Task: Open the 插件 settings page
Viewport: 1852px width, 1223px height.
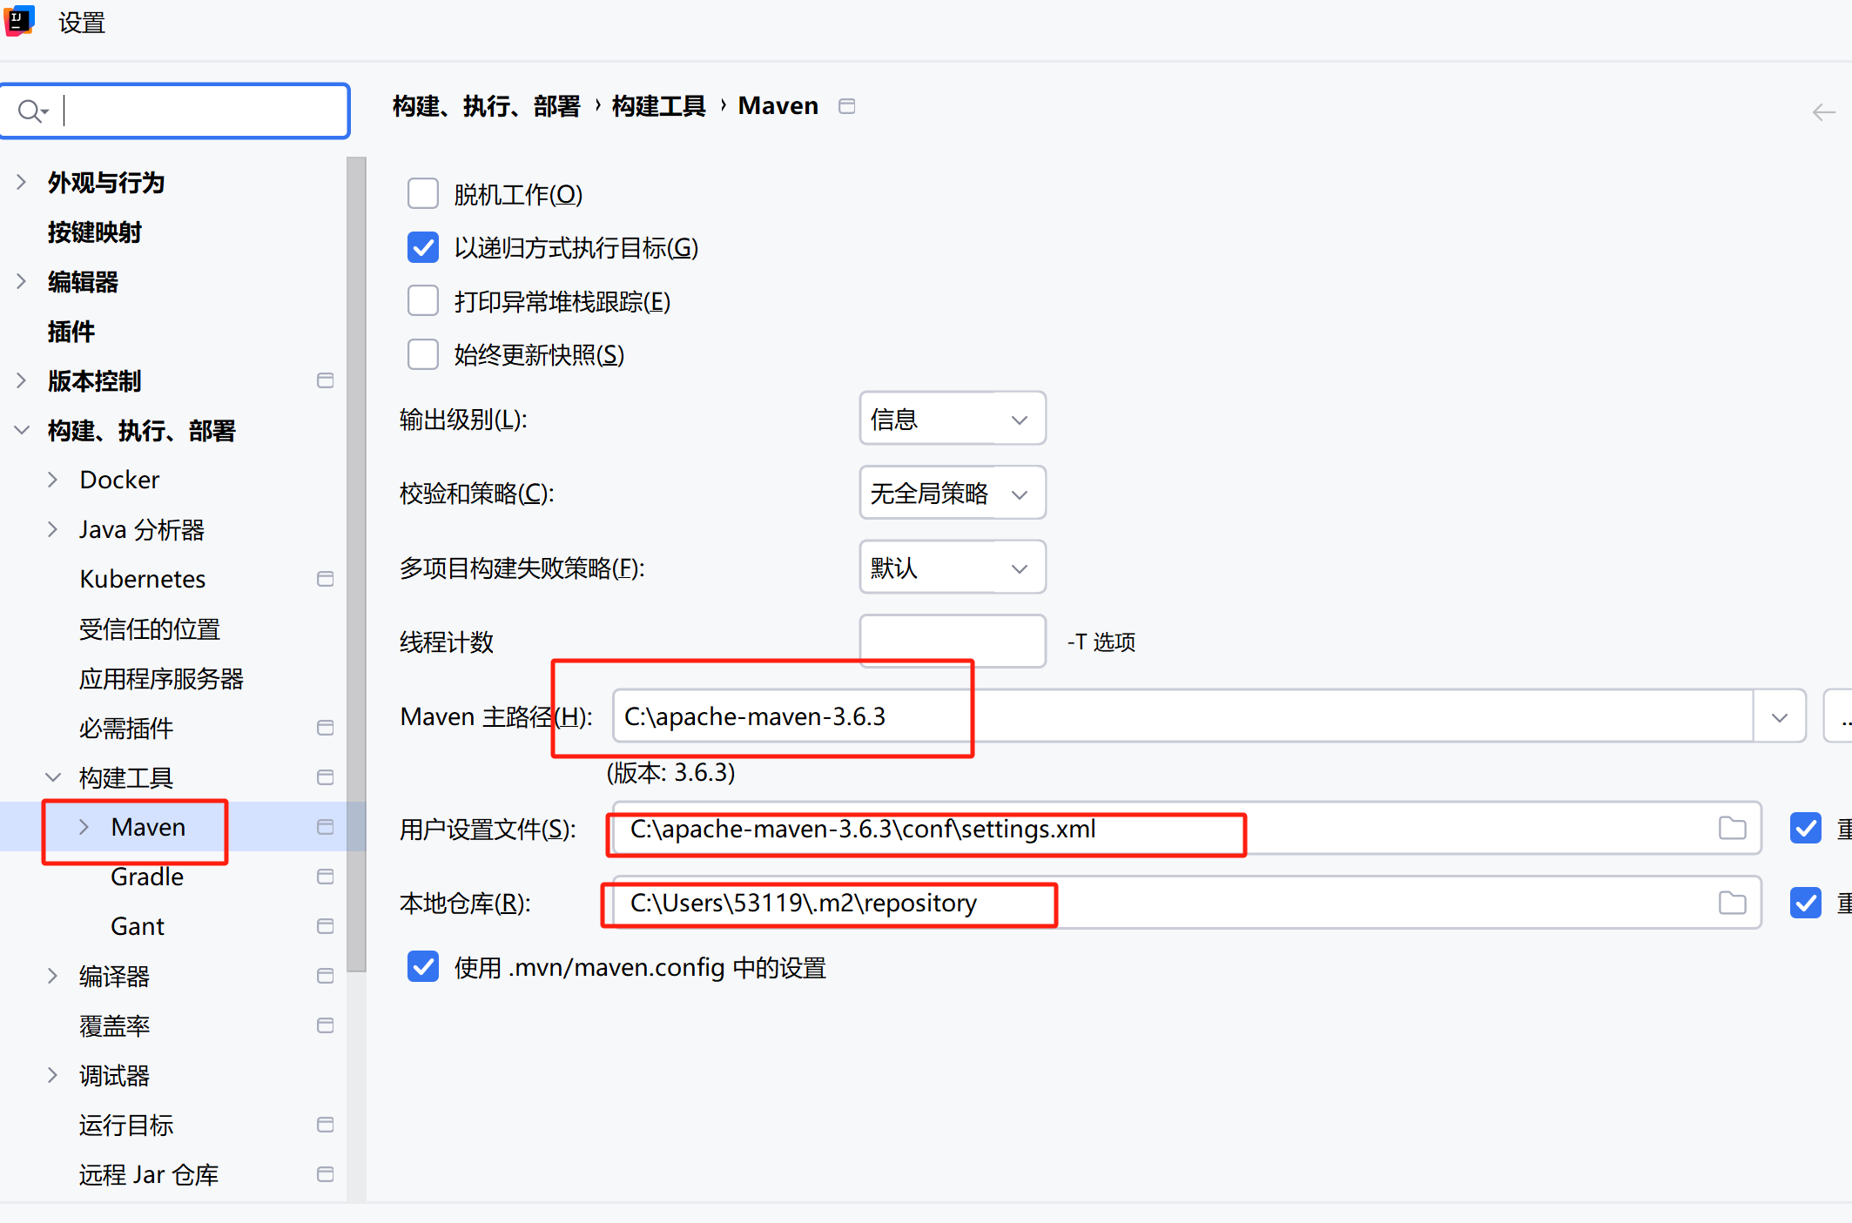Action: click(x=71, y=332)
